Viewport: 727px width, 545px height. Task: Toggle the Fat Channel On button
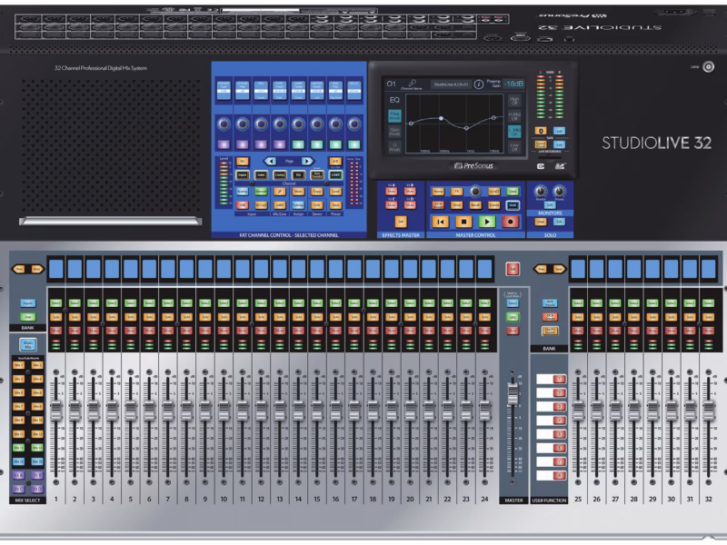point(243,162)
